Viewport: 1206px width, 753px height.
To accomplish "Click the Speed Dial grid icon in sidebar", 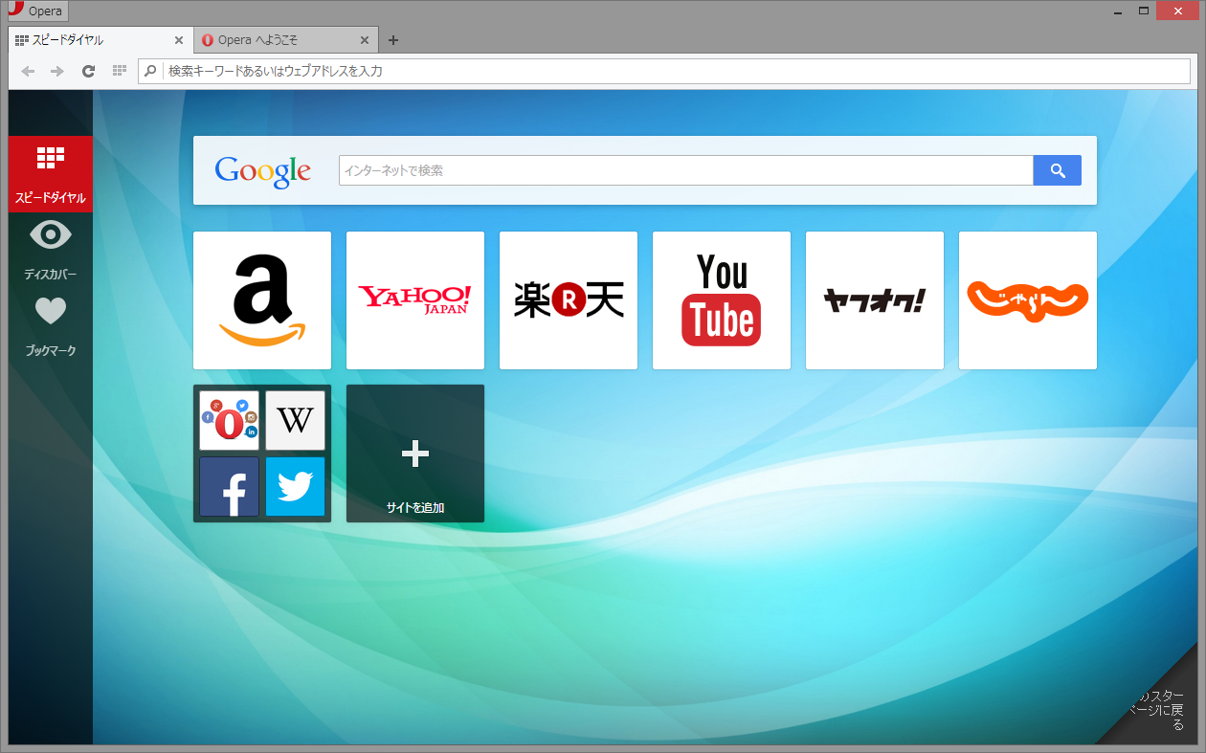I will pos(50,158).
